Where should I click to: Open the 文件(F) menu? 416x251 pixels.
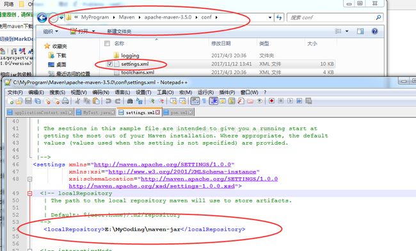click(x=15, y=92)
